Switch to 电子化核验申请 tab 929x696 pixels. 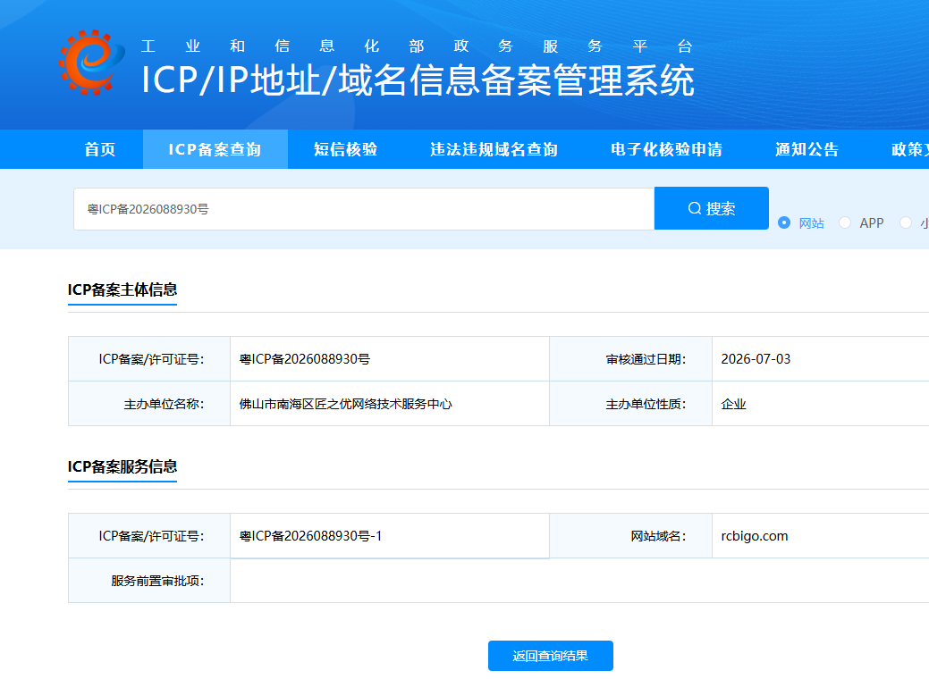coord(666,149)
